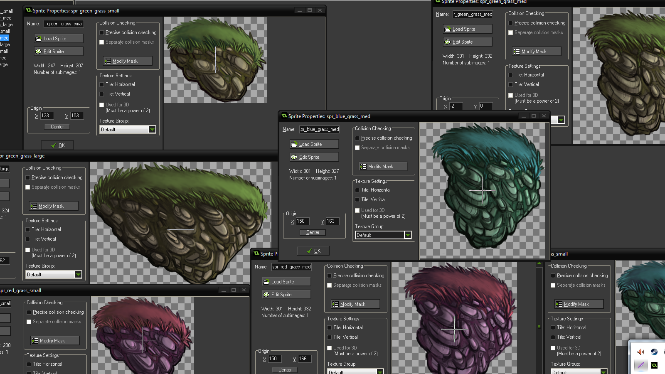Toggle Tile: Horizontal in spr_green_grass_large panel
This screenshot has width=665, height=374.
[27, 229]
